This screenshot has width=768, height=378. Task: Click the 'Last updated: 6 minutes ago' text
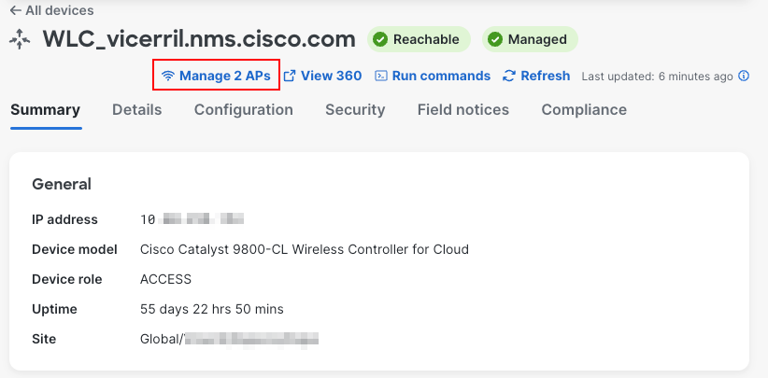point(657,77)
